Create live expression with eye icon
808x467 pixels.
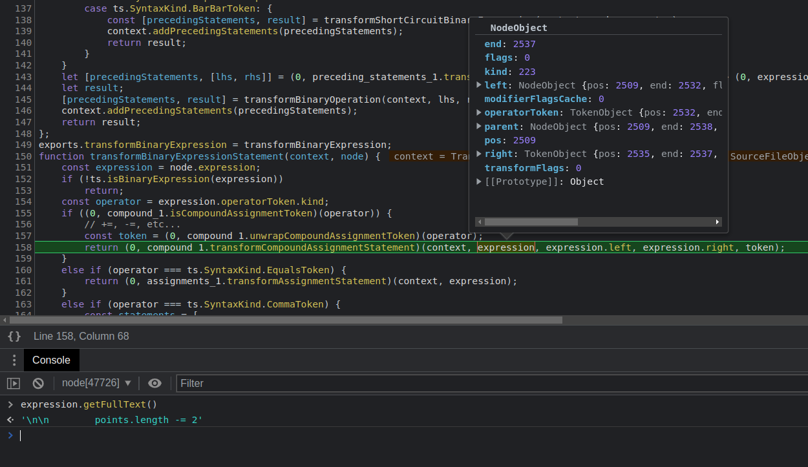[x=154, y=383]
